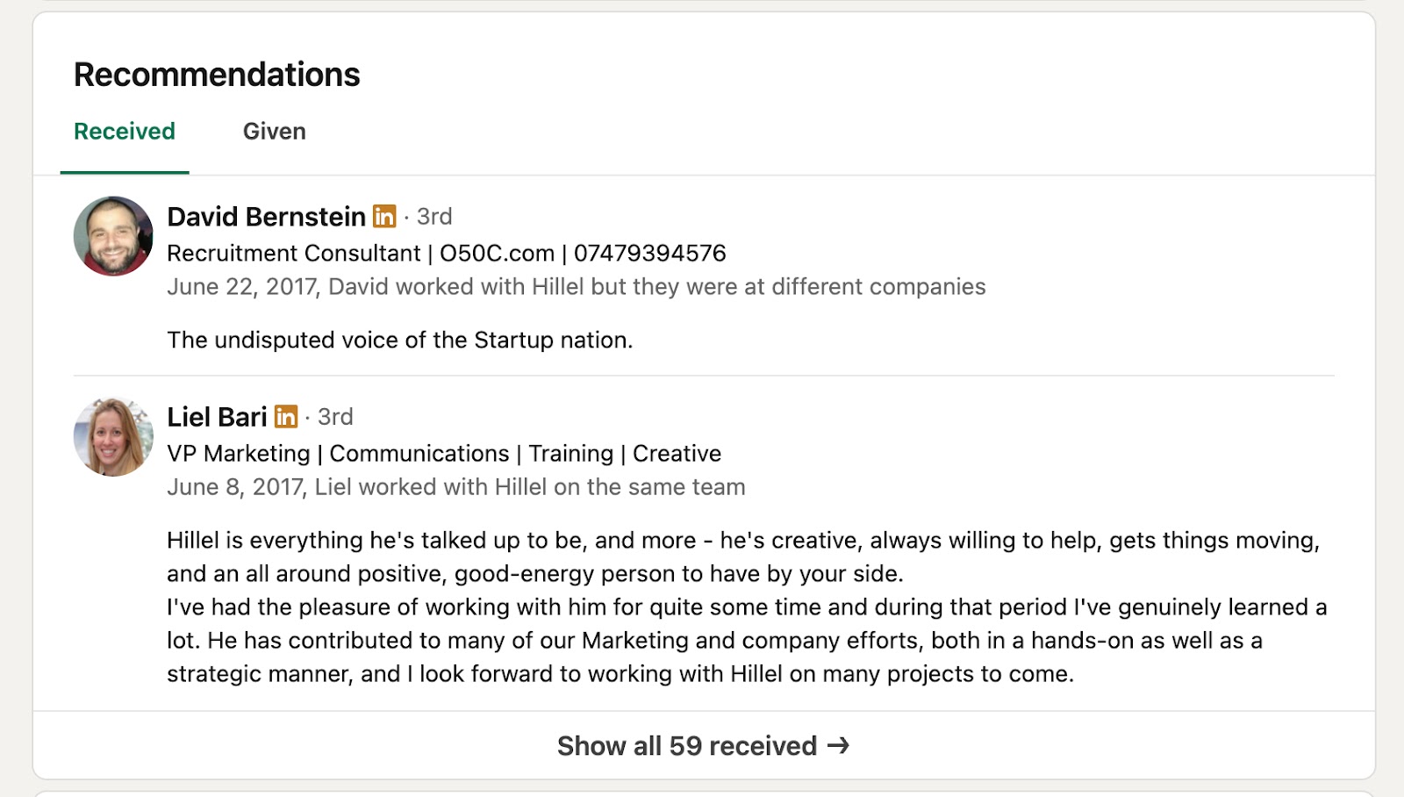Open David Bernstein's profile photo
The height and width of the screenshot is (797, 1404).
pyautogui.click(x=112, y=236)
